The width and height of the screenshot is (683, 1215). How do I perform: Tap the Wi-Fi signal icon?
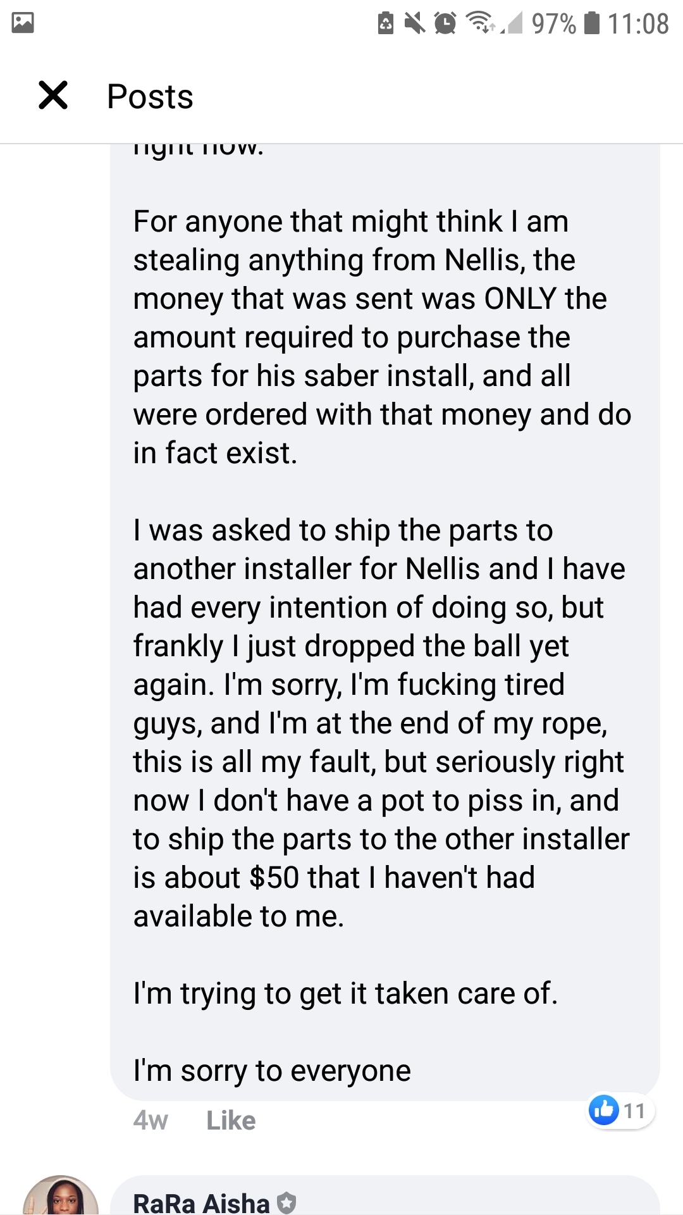tap(481, 23)
